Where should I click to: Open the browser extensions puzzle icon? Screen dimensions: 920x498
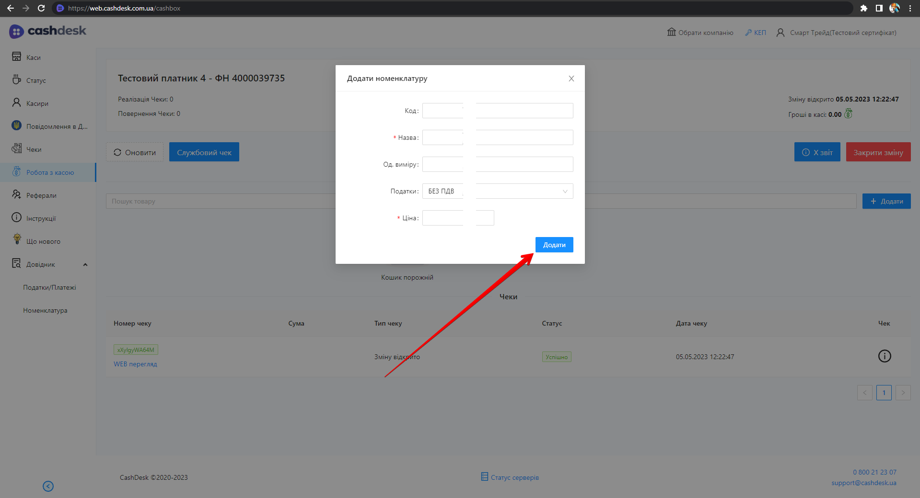[863, 8]
